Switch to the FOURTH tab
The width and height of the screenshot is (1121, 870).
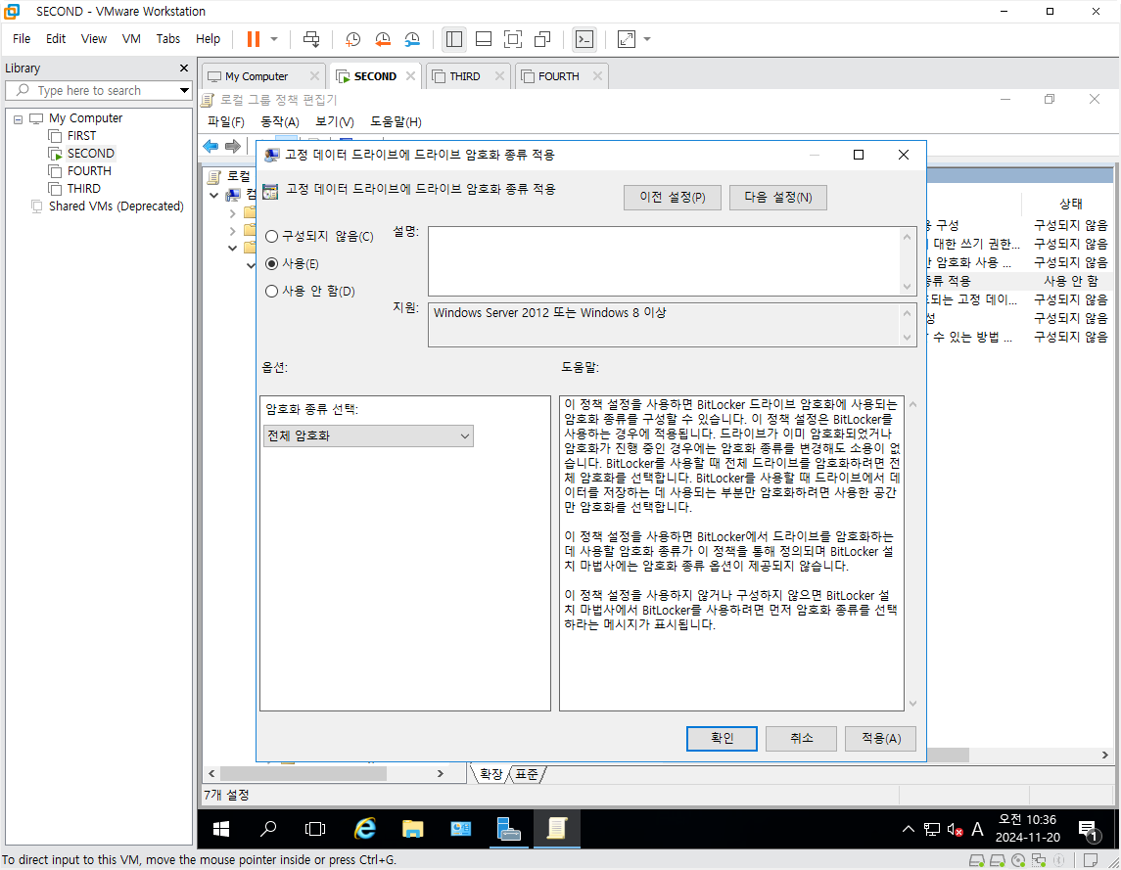pyautogui.click(x=558, y=76)
